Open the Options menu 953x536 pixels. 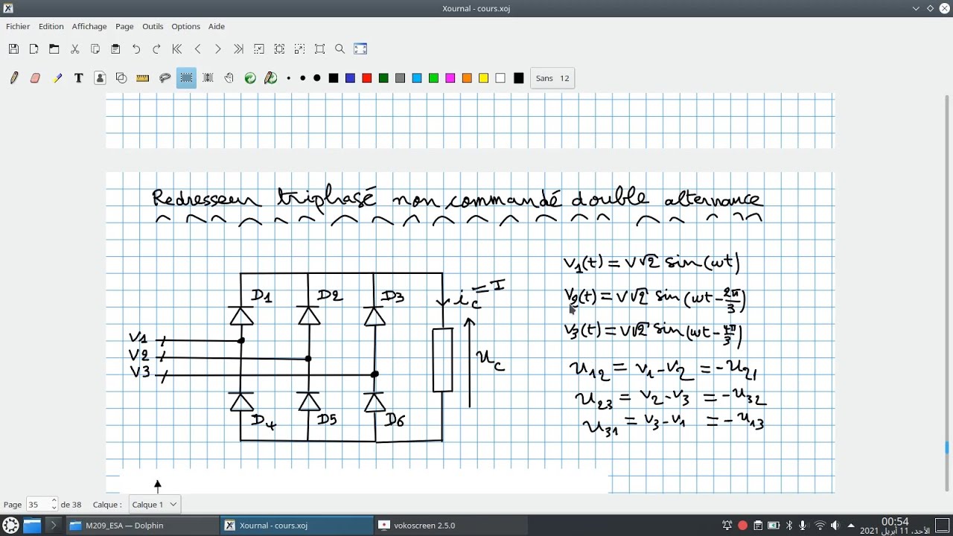(185, 26)
